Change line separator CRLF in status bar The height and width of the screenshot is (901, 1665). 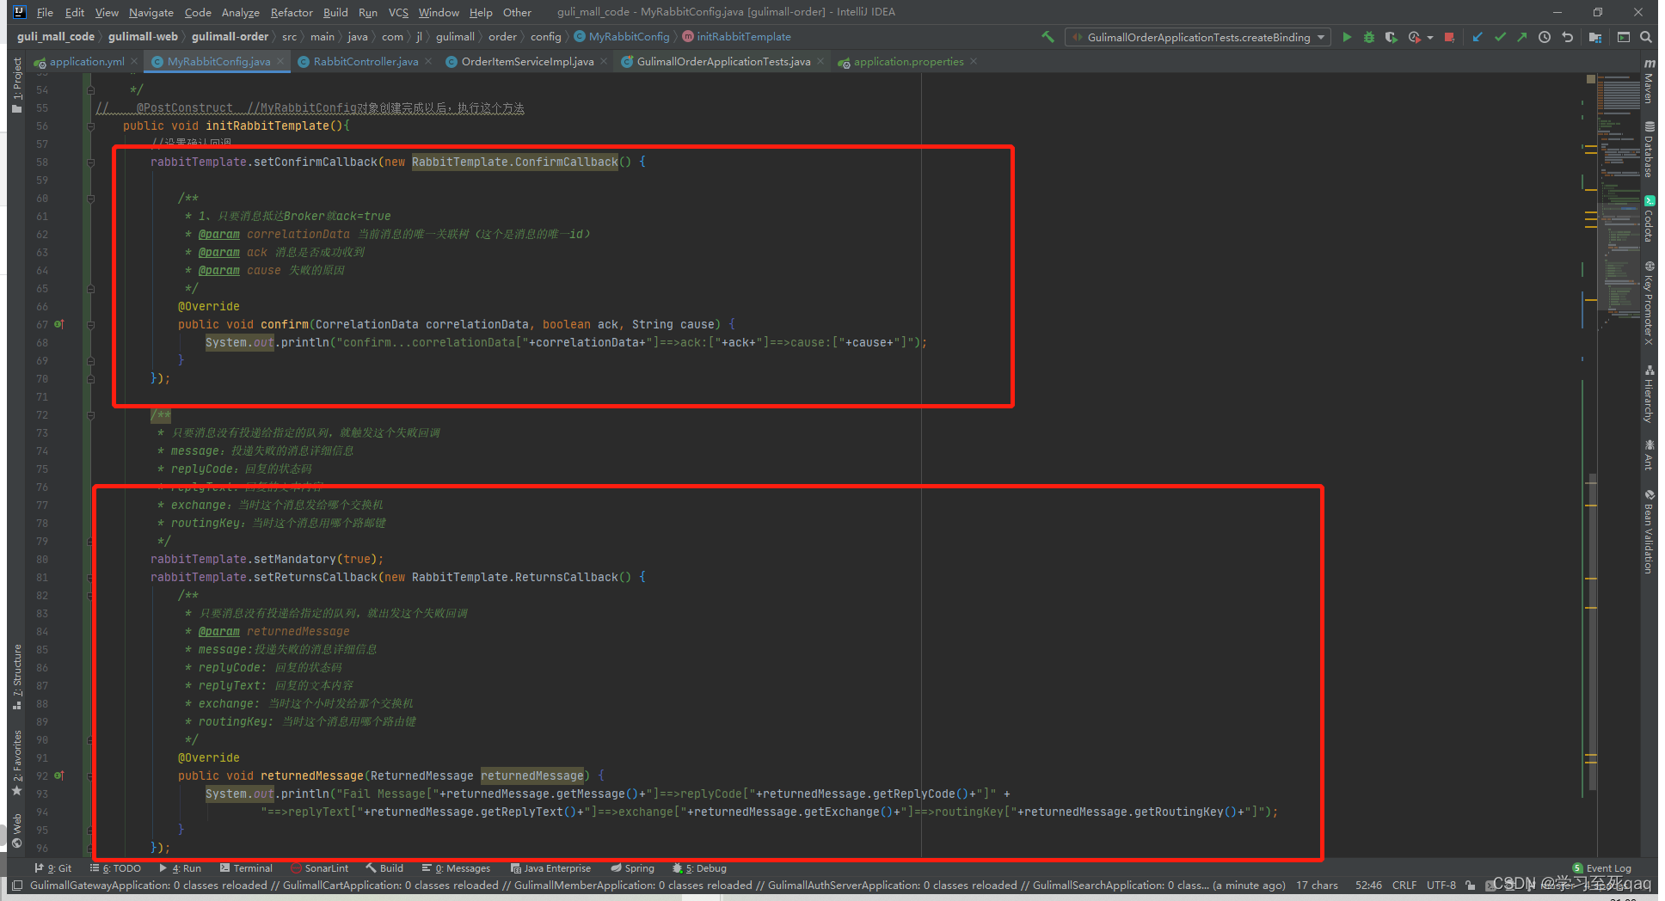tap(1404, 885)
